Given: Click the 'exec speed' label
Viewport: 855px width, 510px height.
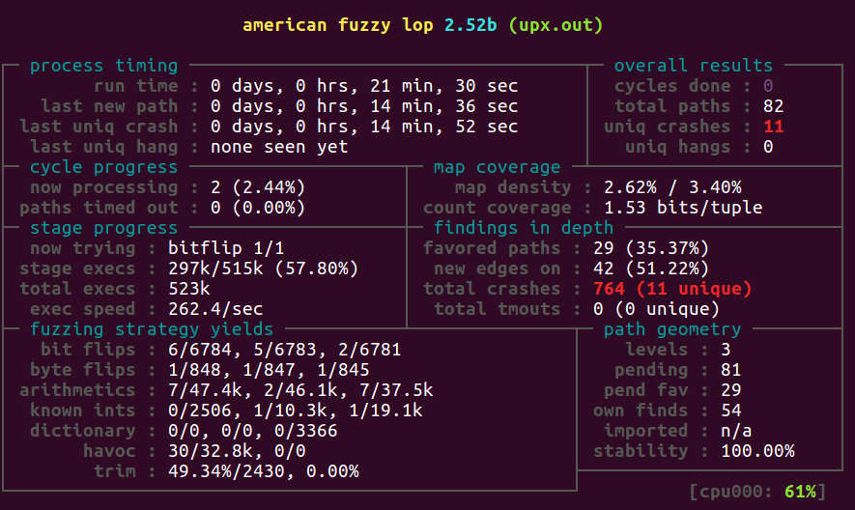Looking at the screenshot, I should tap(83, 309).
